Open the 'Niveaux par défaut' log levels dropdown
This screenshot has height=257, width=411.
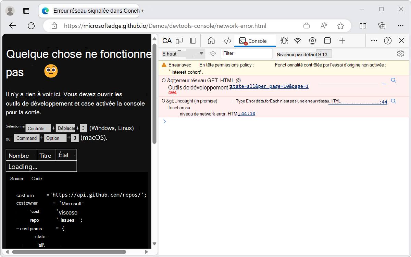click(x=304, y=54)
